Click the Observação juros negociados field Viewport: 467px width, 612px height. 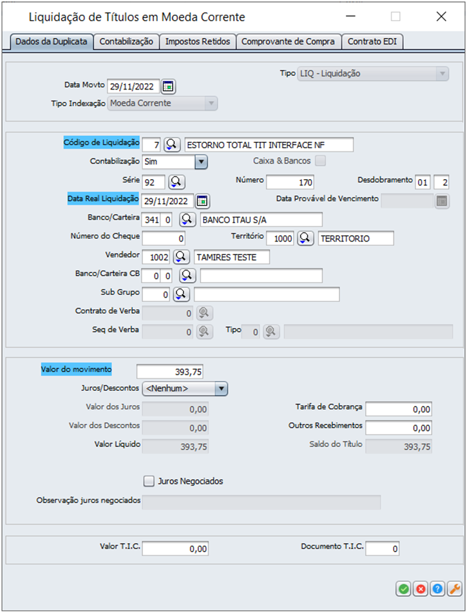pos(262,502)
